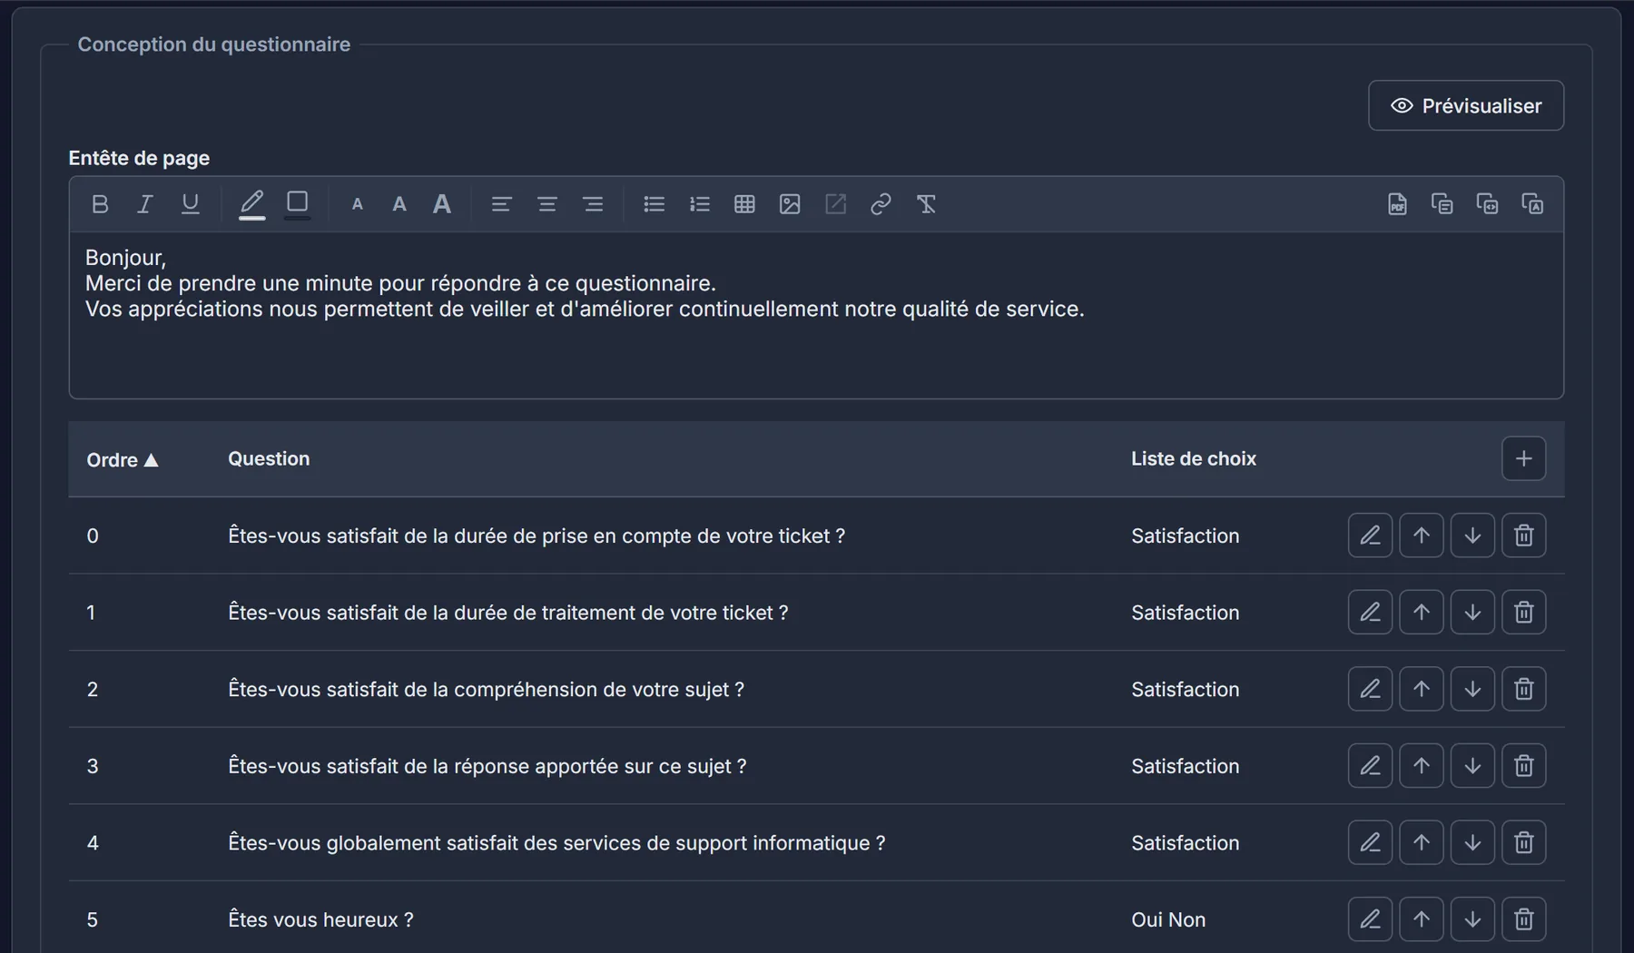Select question text about durée de traitement

[507, 613]
